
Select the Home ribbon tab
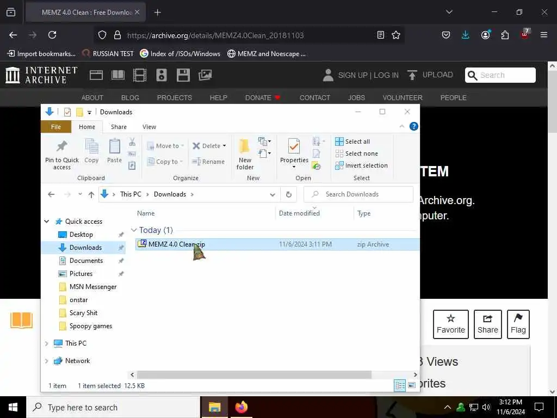tap(87, 127)
